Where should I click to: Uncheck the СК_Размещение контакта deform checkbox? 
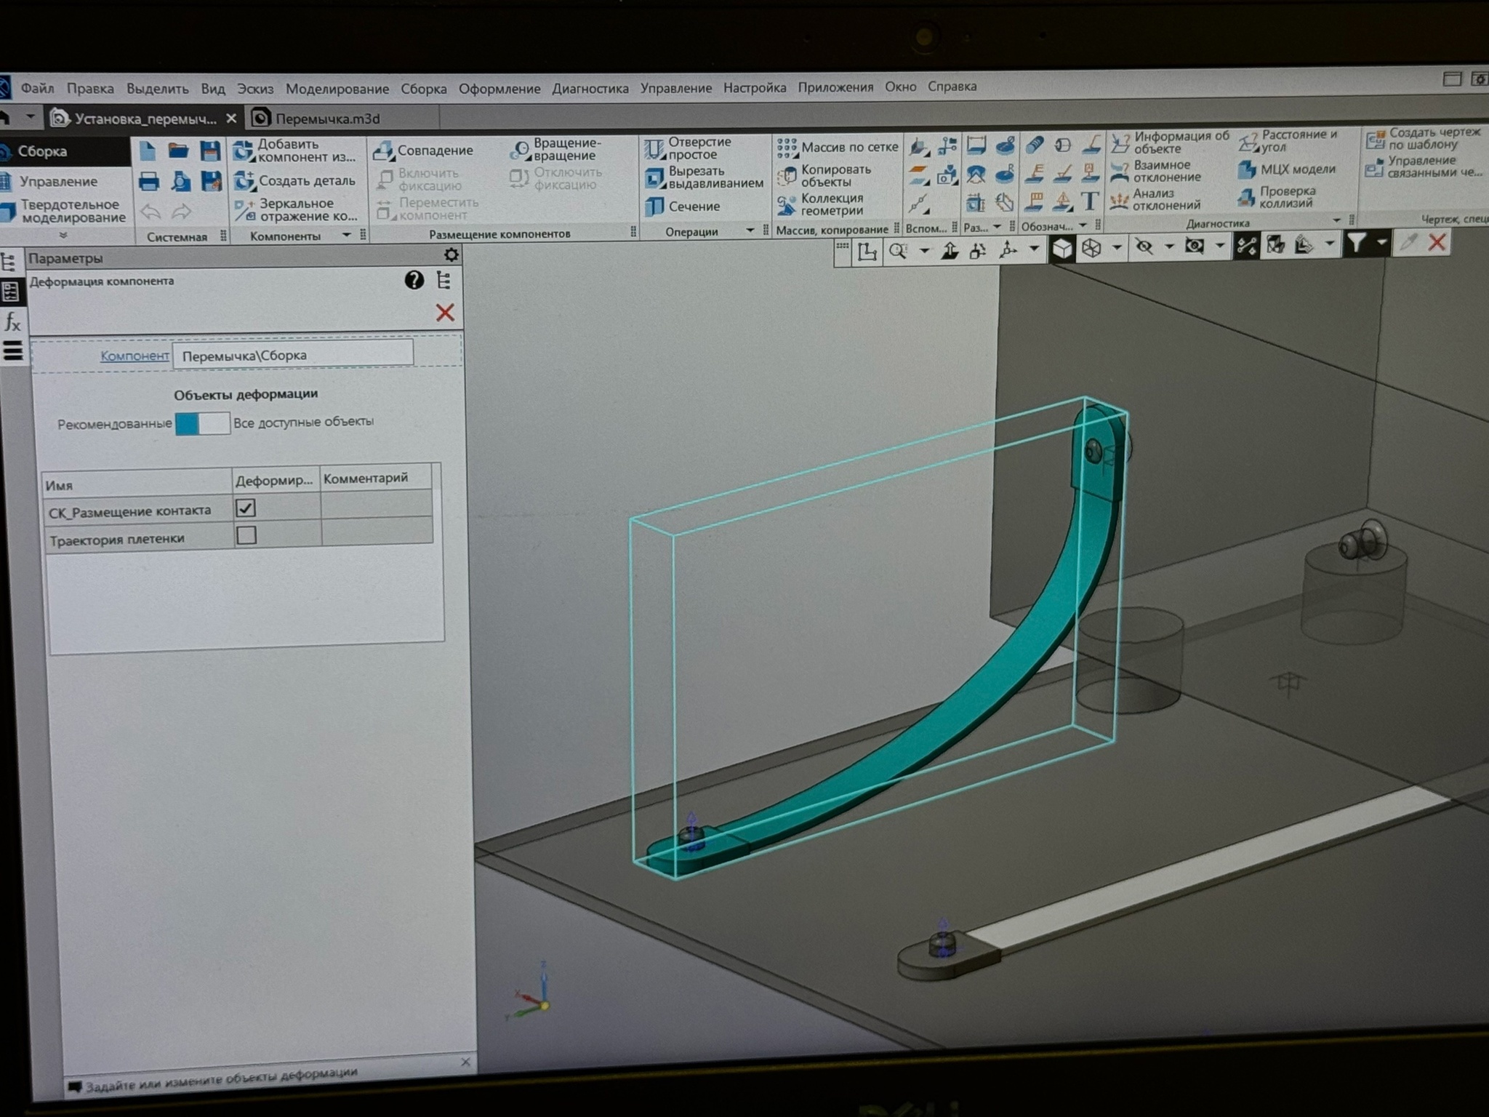(x=246, y=508)
